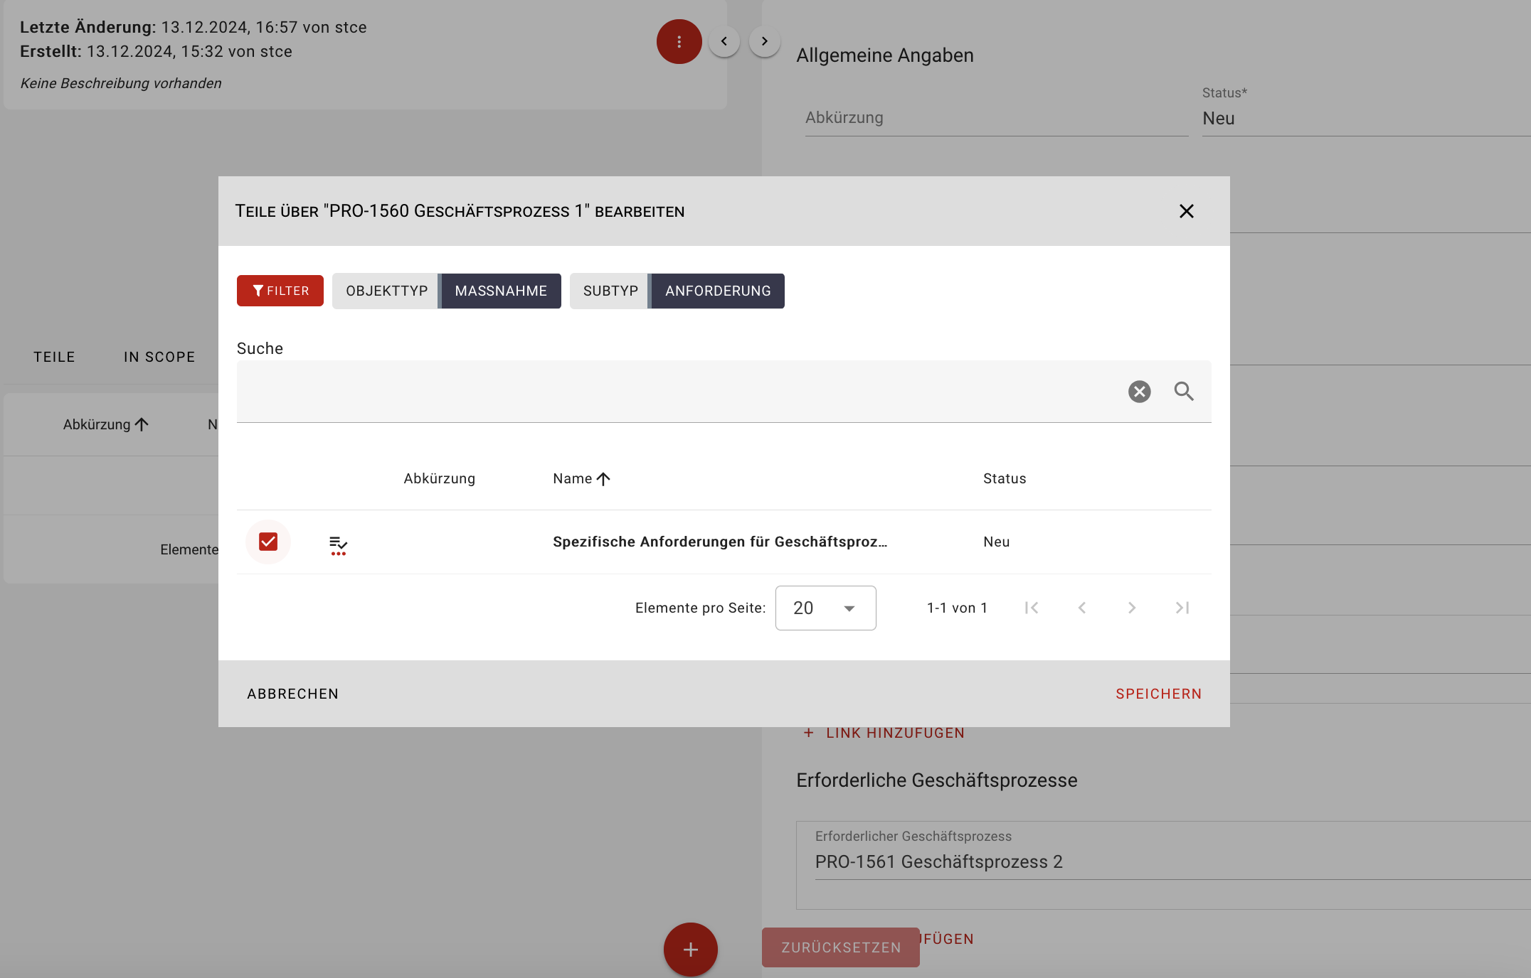This screenshot has height=978, width=1531.
Task: Switch to the Teile tab
Action: point(54,357)
